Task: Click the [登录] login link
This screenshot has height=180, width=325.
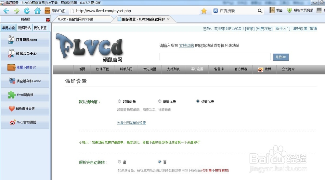Action: pos(250,29)
